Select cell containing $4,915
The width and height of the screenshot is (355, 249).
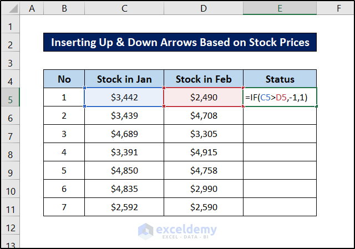(204, 153)
